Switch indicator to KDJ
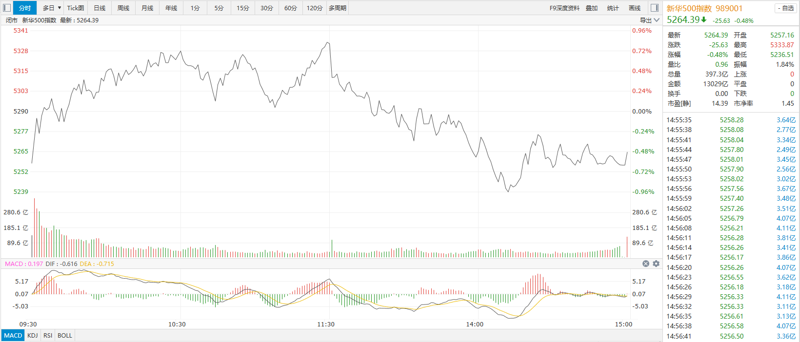The image size is (800, 342). pyautogui.click(x=33, y=335)
